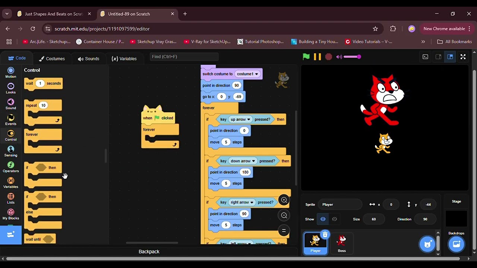Open the Backpack panel
This screenshot has height=268, width=477.
click(x=149, y=252)
